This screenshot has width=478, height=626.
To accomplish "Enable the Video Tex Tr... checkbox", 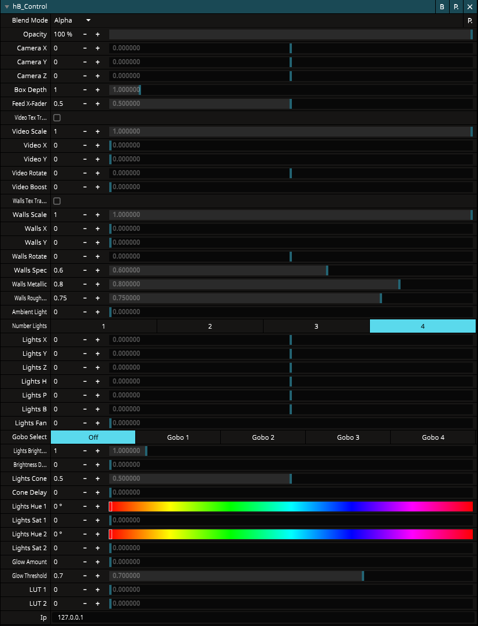I will pyautogui.click(x=57, y=118).
